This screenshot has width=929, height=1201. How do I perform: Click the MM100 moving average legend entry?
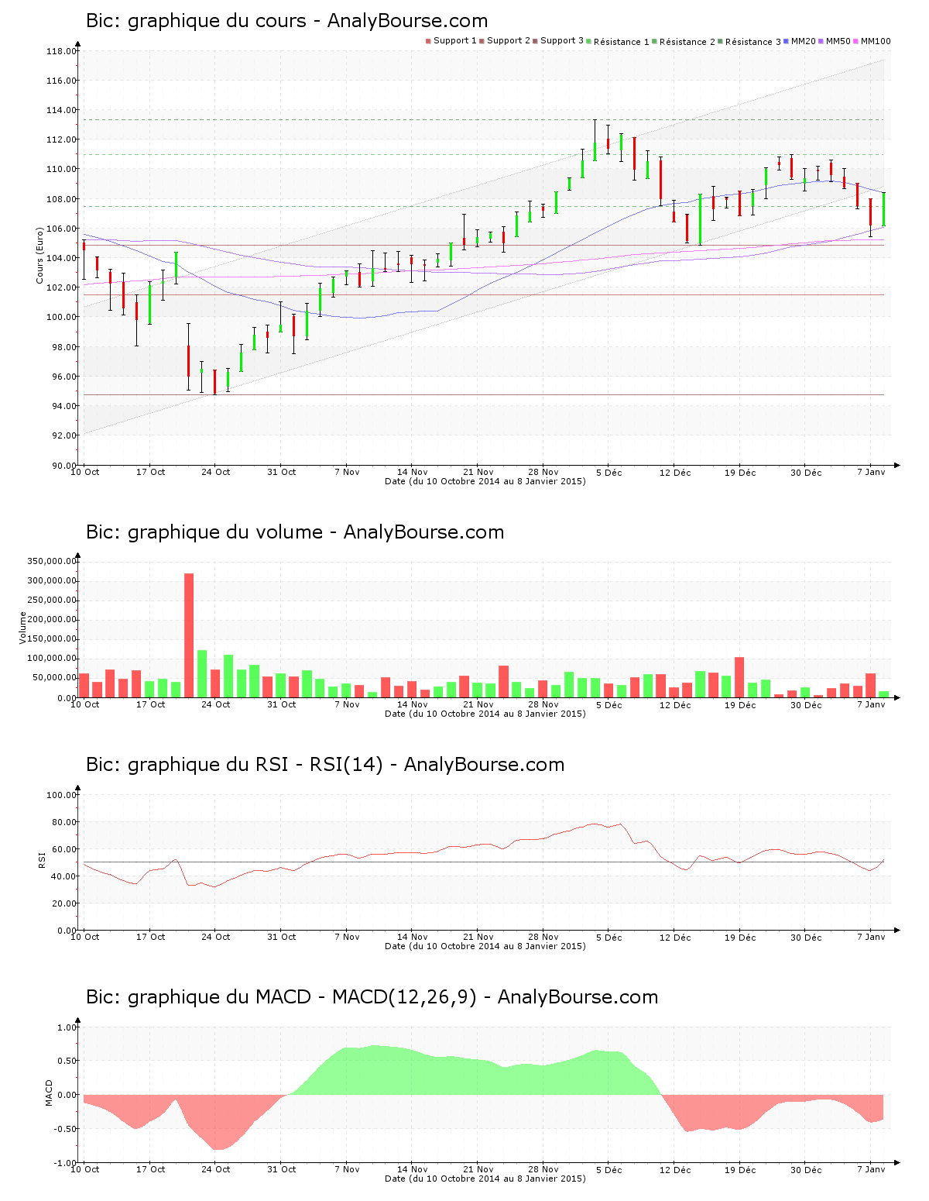pyautogui.click(x=872, y=41)
